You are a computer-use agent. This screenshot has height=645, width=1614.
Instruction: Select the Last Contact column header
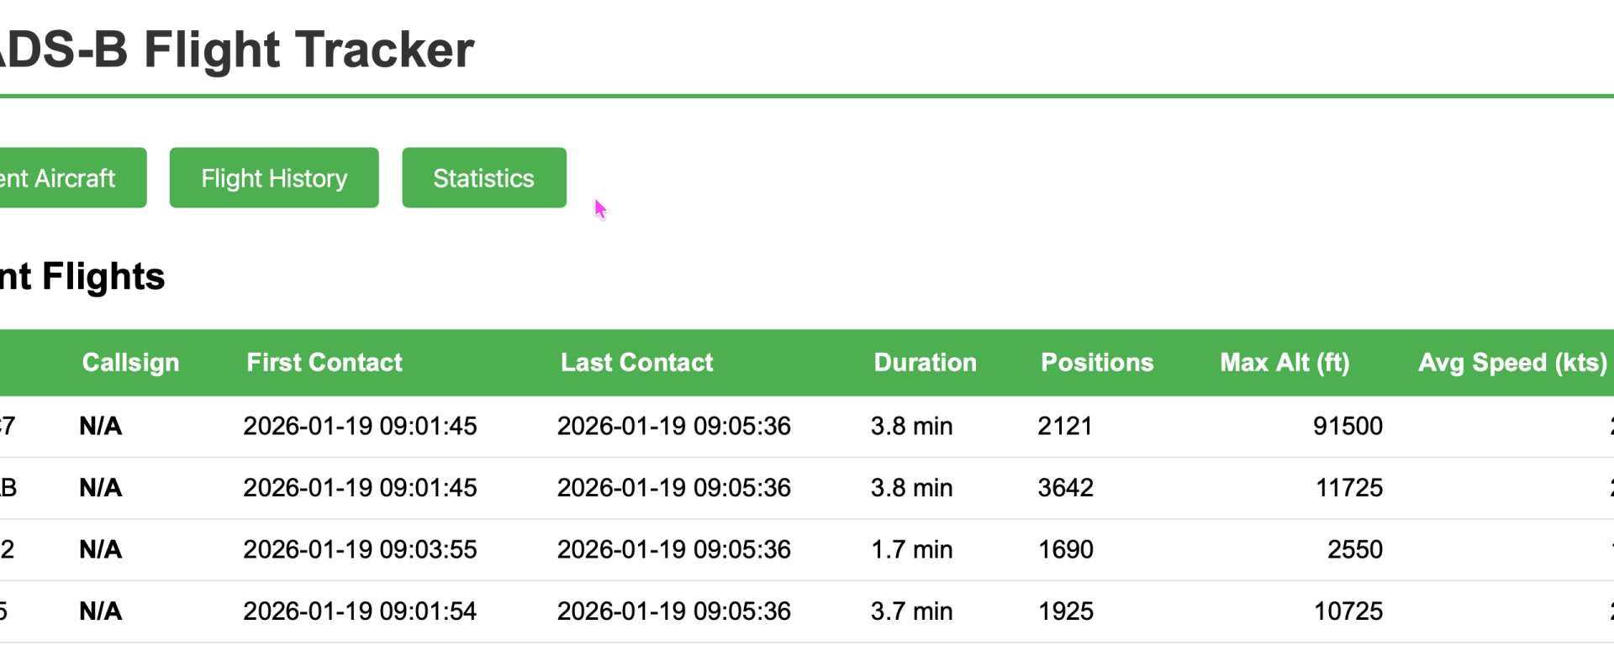tap(636, 363)
